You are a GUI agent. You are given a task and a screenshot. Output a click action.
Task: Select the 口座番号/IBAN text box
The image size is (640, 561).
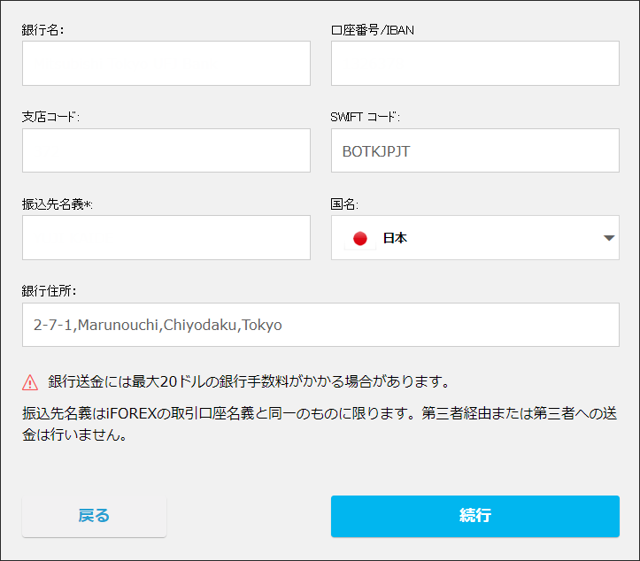(x=474, y=63)
